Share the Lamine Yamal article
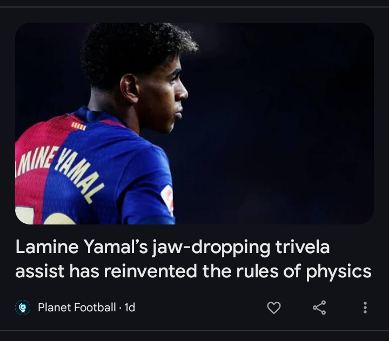 (x=319, y=308)
